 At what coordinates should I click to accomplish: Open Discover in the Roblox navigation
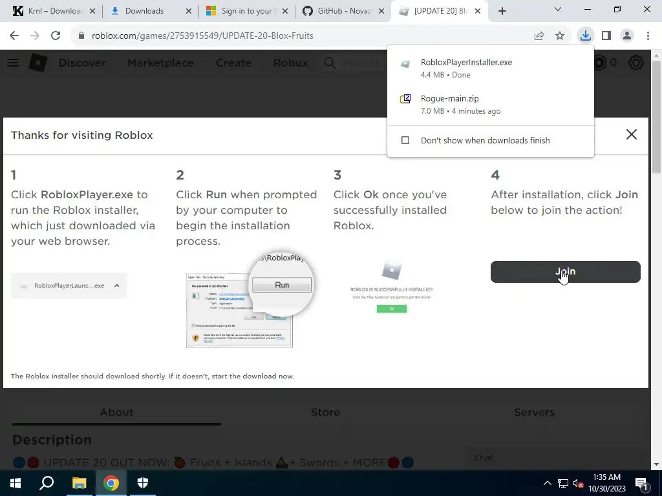[x=82, y=63]
